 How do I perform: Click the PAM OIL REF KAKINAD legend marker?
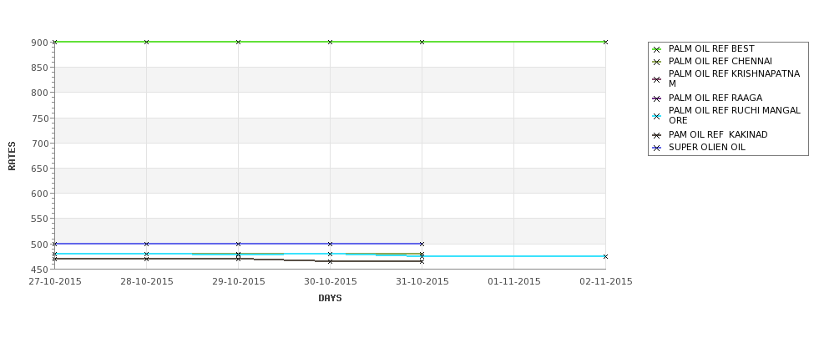coord(656,135)
